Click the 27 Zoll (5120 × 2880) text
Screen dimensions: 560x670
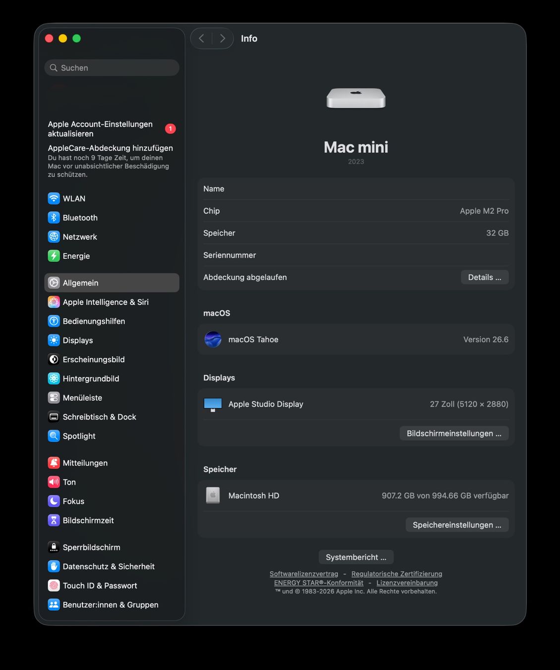pyautogui.click(x=469, y=404)
